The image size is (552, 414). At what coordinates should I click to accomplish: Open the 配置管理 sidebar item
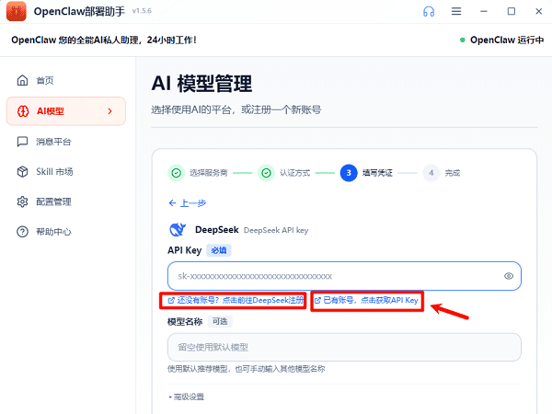pos(66,201)
